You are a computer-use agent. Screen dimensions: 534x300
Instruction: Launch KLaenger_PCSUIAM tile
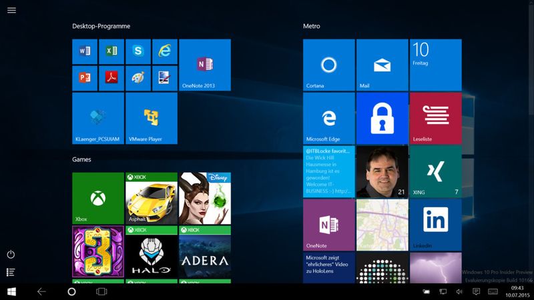coord(98,119)
